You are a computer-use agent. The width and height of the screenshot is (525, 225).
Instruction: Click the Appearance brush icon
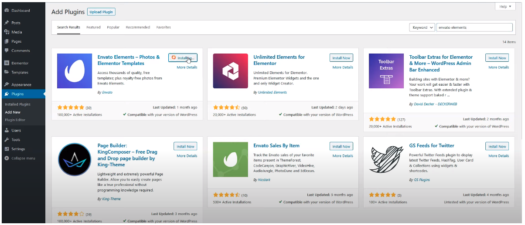pyautogui.click(x=7, y=84)
